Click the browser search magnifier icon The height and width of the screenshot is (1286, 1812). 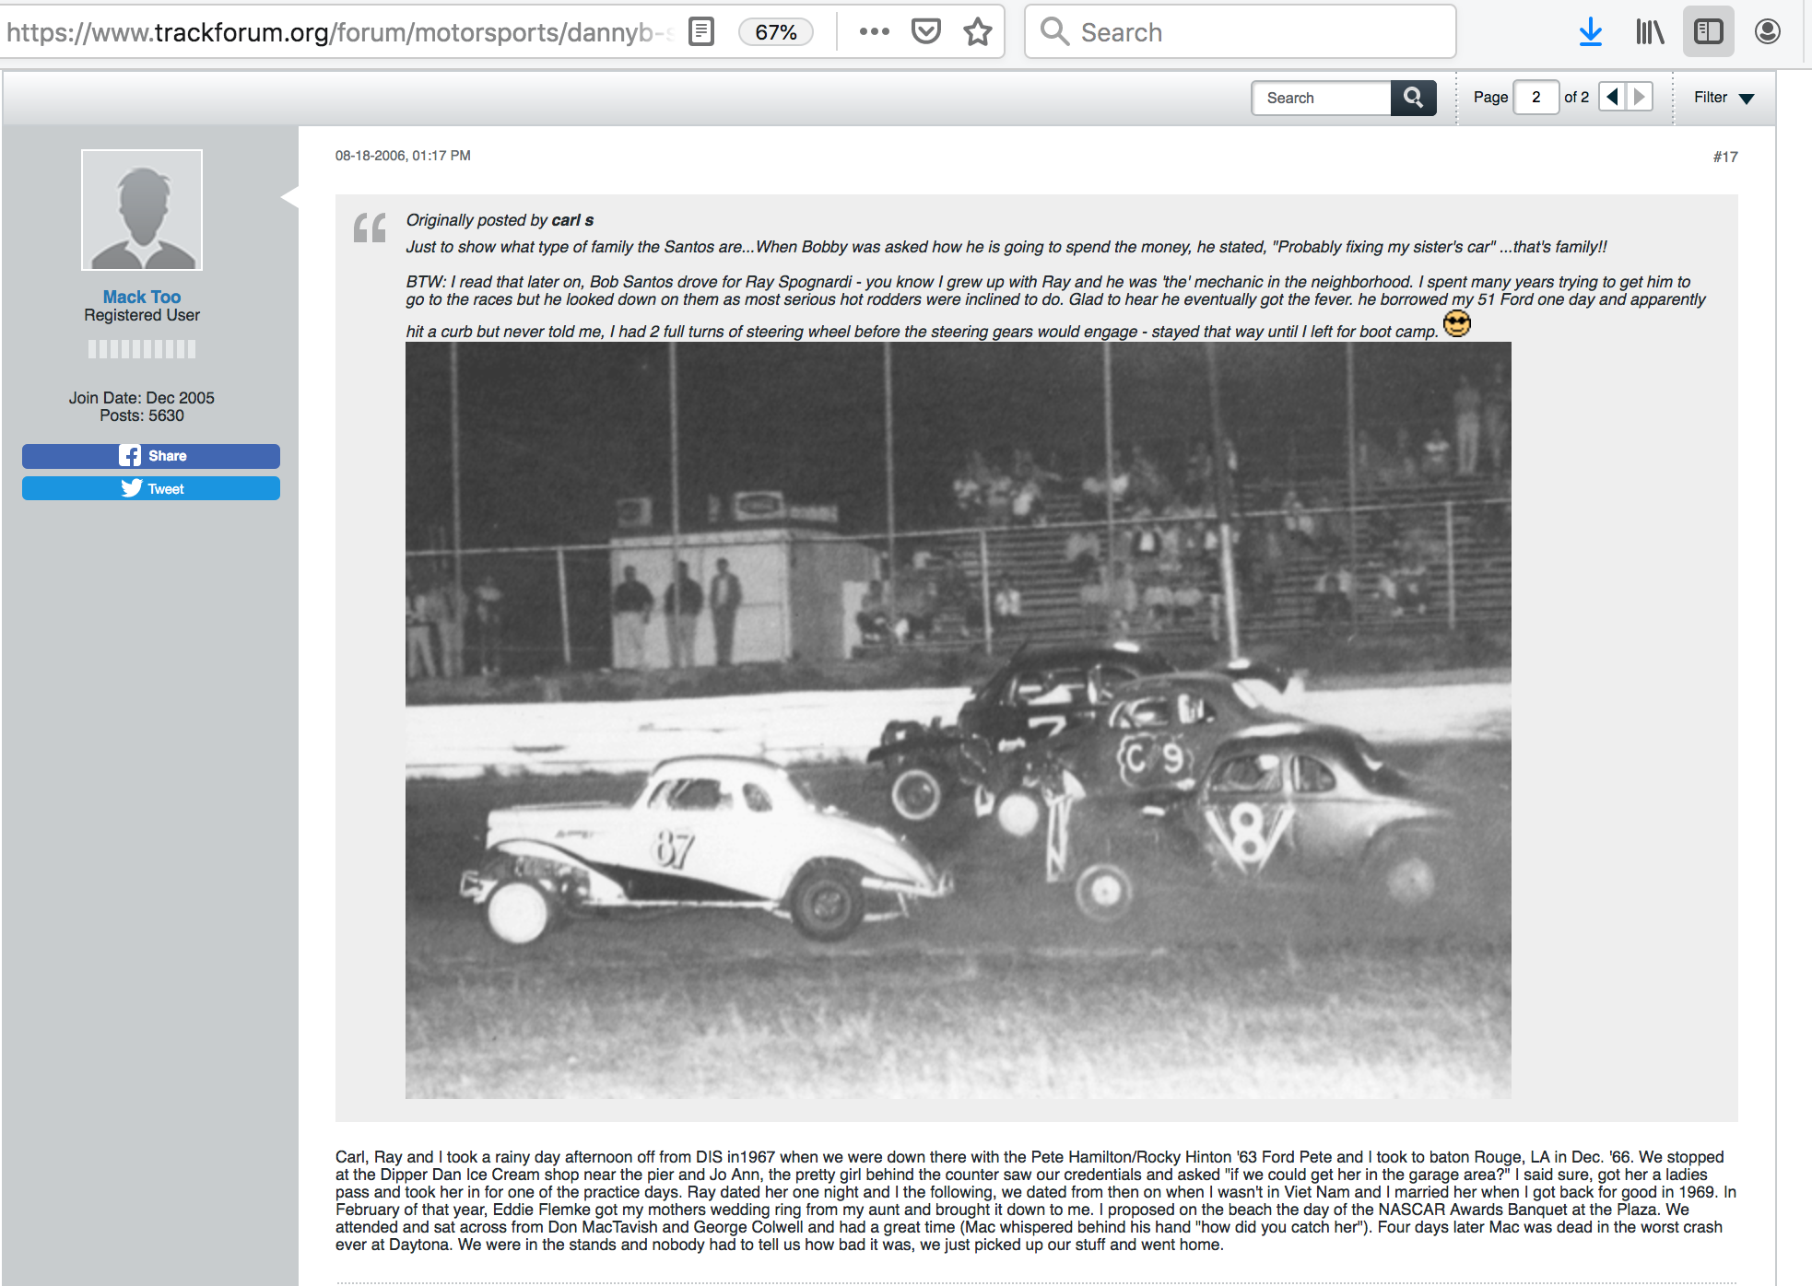click(x=1054, y=31)
